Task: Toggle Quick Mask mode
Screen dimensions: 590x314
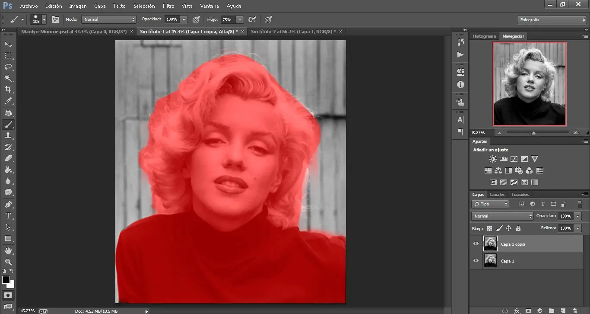Action: tap(8, 295)
